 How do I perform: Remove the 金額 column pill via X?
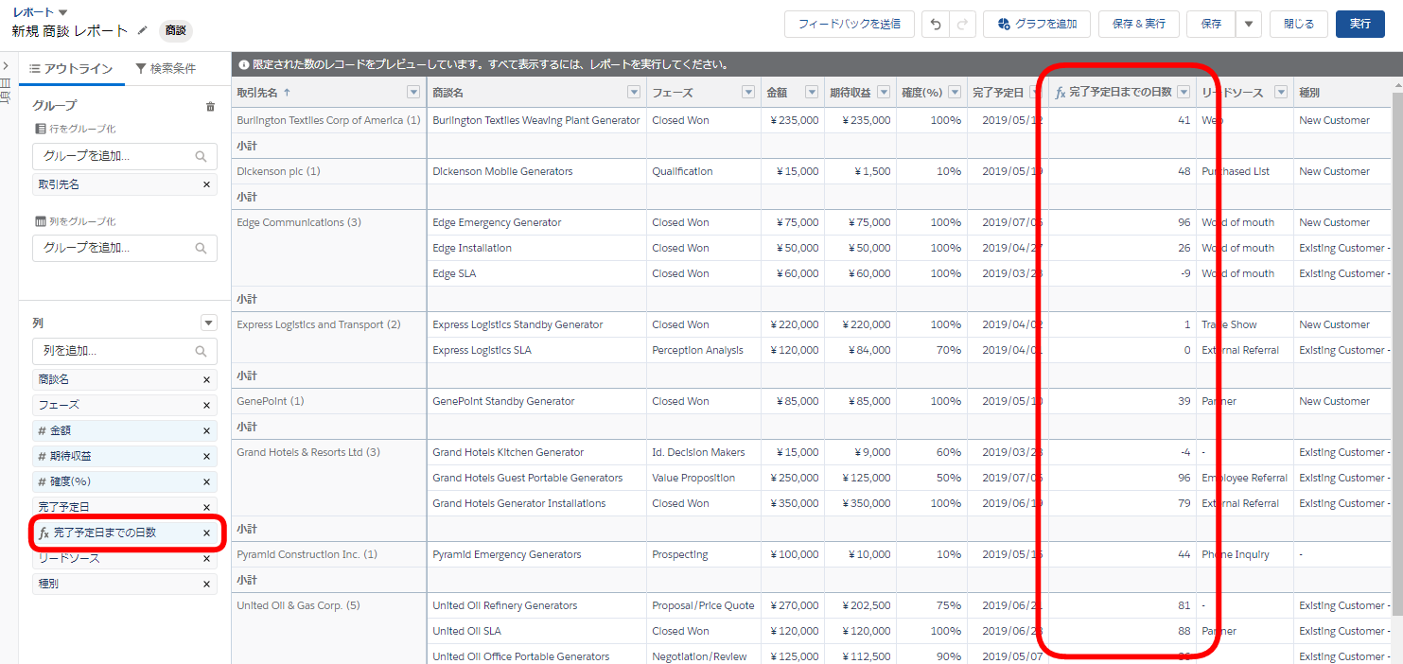pyautogui.click(x=206, y=430)
